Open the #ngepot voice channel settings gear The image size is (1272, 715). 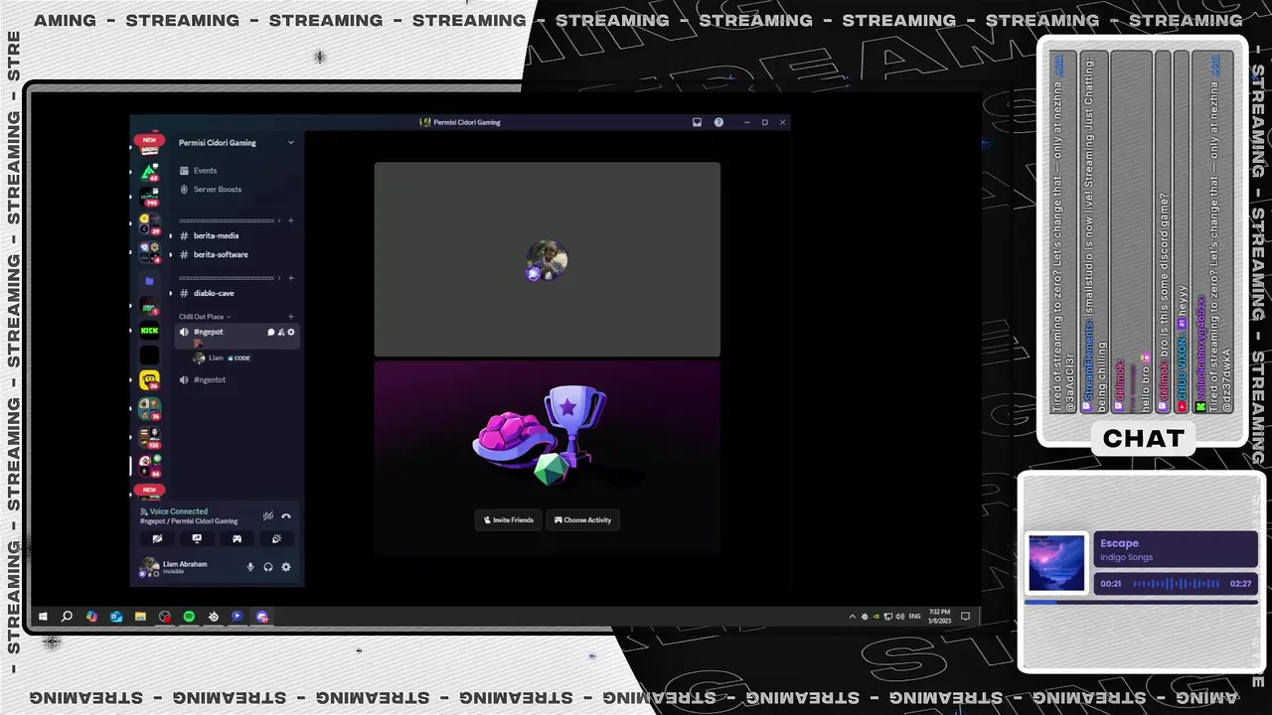click(291, 332)
